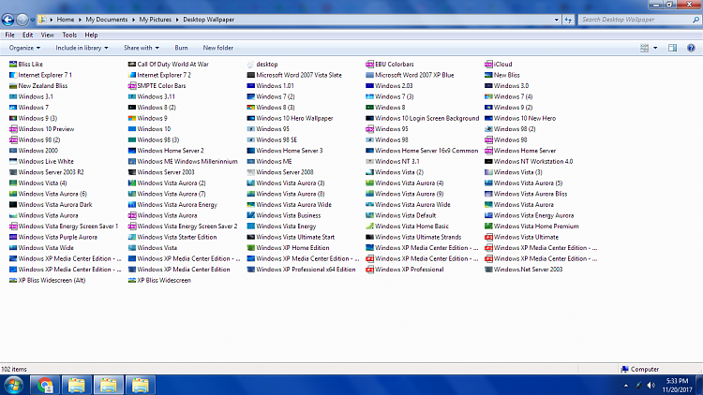Select Windows Vista Purple Aurora

pos(52,238)
